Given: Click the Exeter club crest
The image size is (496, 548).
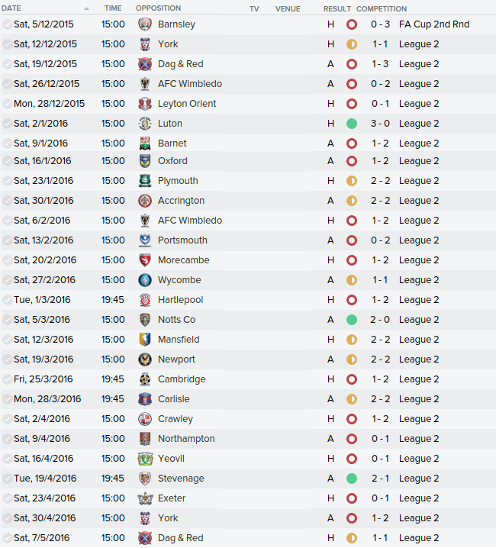Looking at the screenshot, I should 145,498.
